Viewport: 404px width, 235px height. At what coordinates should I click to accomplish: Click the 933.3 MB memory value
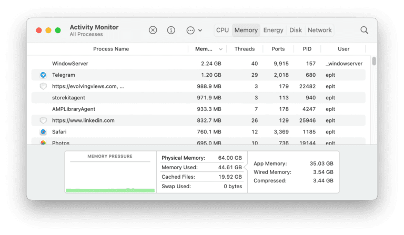click(x=209, y=109)
